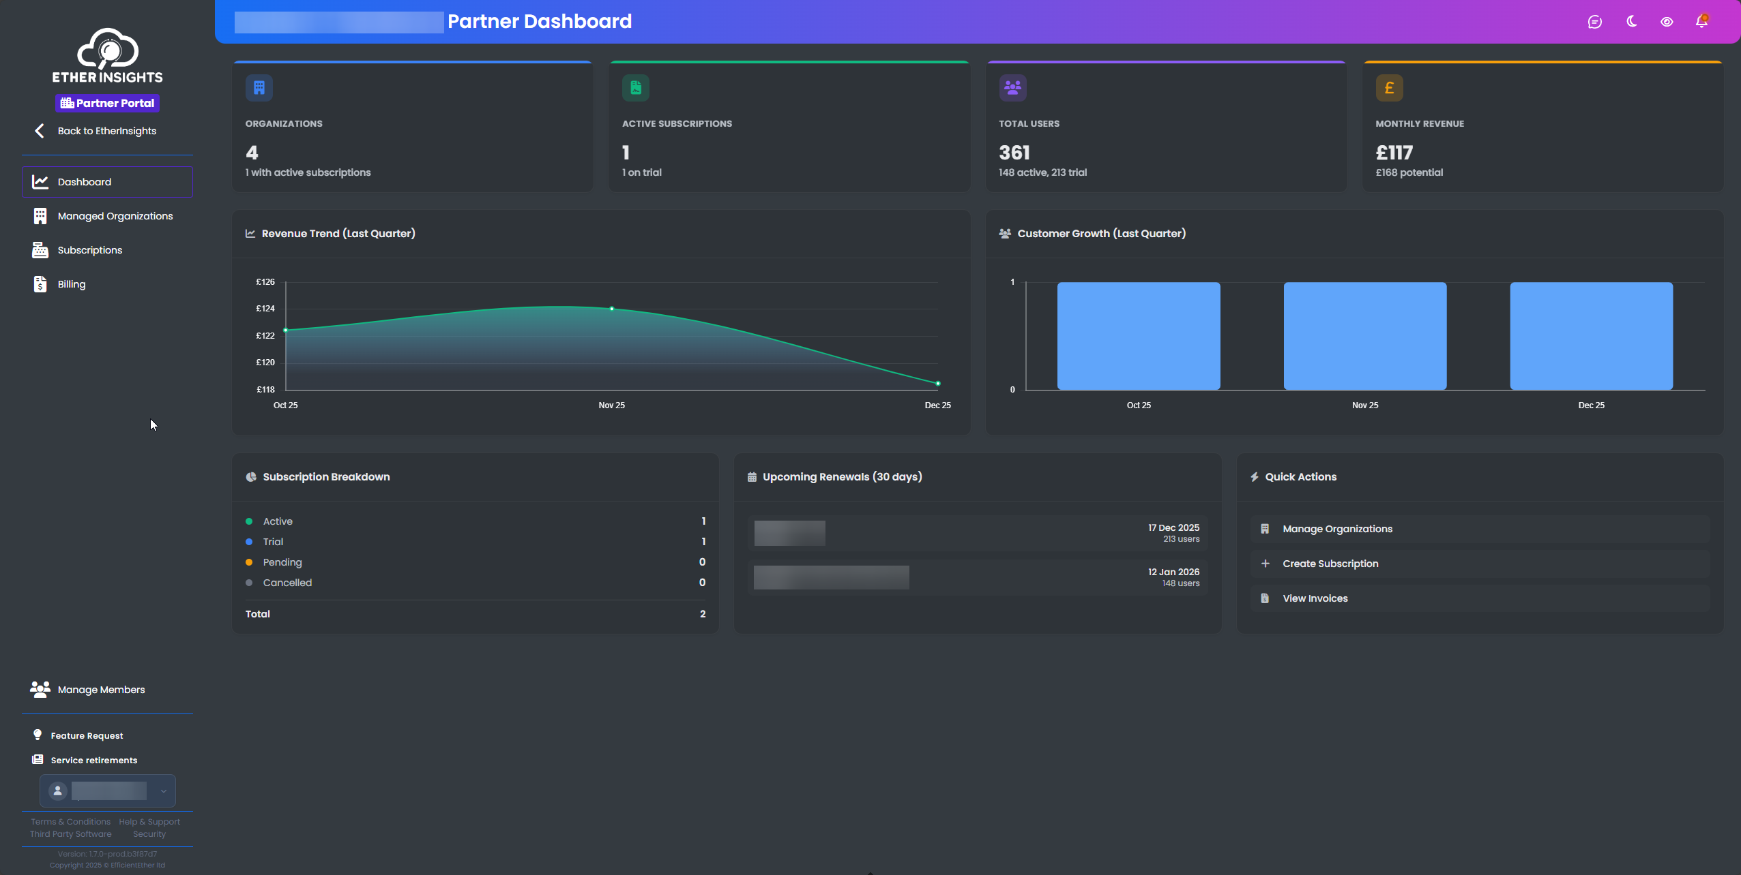Click the Billing invoice icon
Screen dimensions: 1741x875
click(40, 284)
